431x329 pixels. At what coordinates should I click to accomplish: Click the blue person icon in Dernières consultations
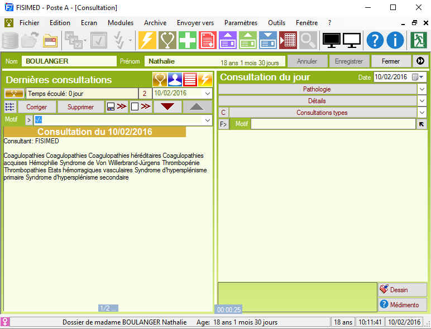tap(175, 80)
